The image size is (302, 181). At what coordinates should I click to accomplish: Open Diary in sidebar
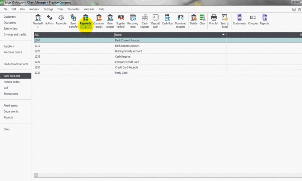point(6,129)
